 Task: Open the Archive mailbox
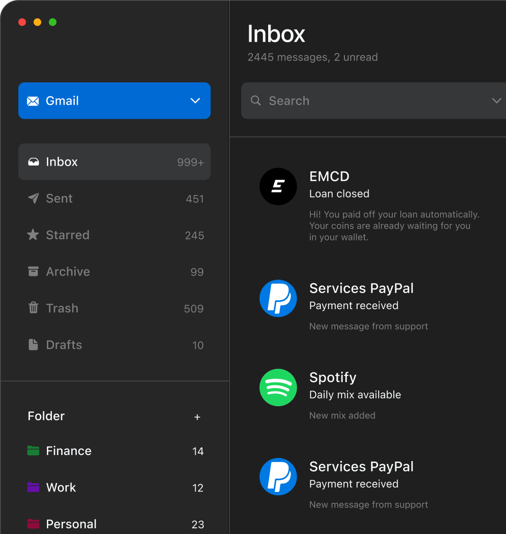(x=115, y=271)
